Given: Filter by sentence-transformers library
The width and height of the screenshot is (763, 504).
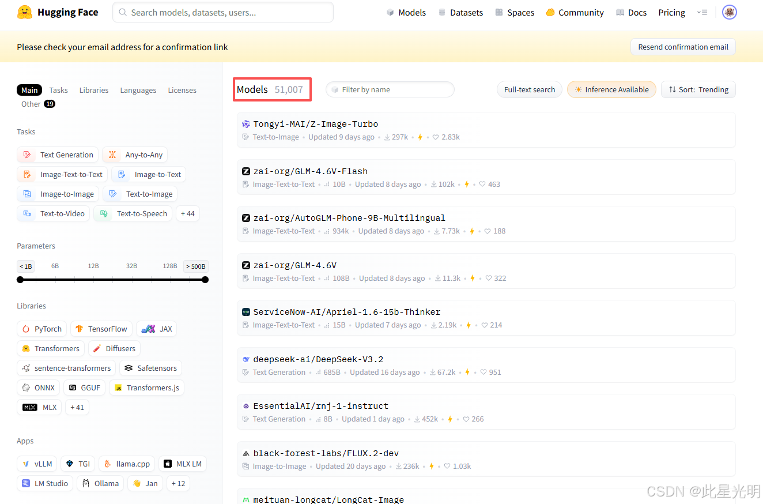Looking at the screenshot, I should (66, 368).
